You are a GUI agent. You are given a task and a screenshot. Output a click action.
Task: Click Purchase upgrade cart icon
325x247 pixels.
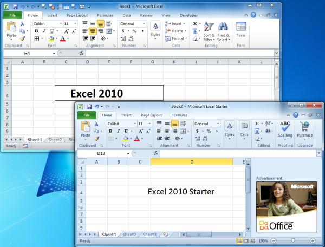coord(304,130)
